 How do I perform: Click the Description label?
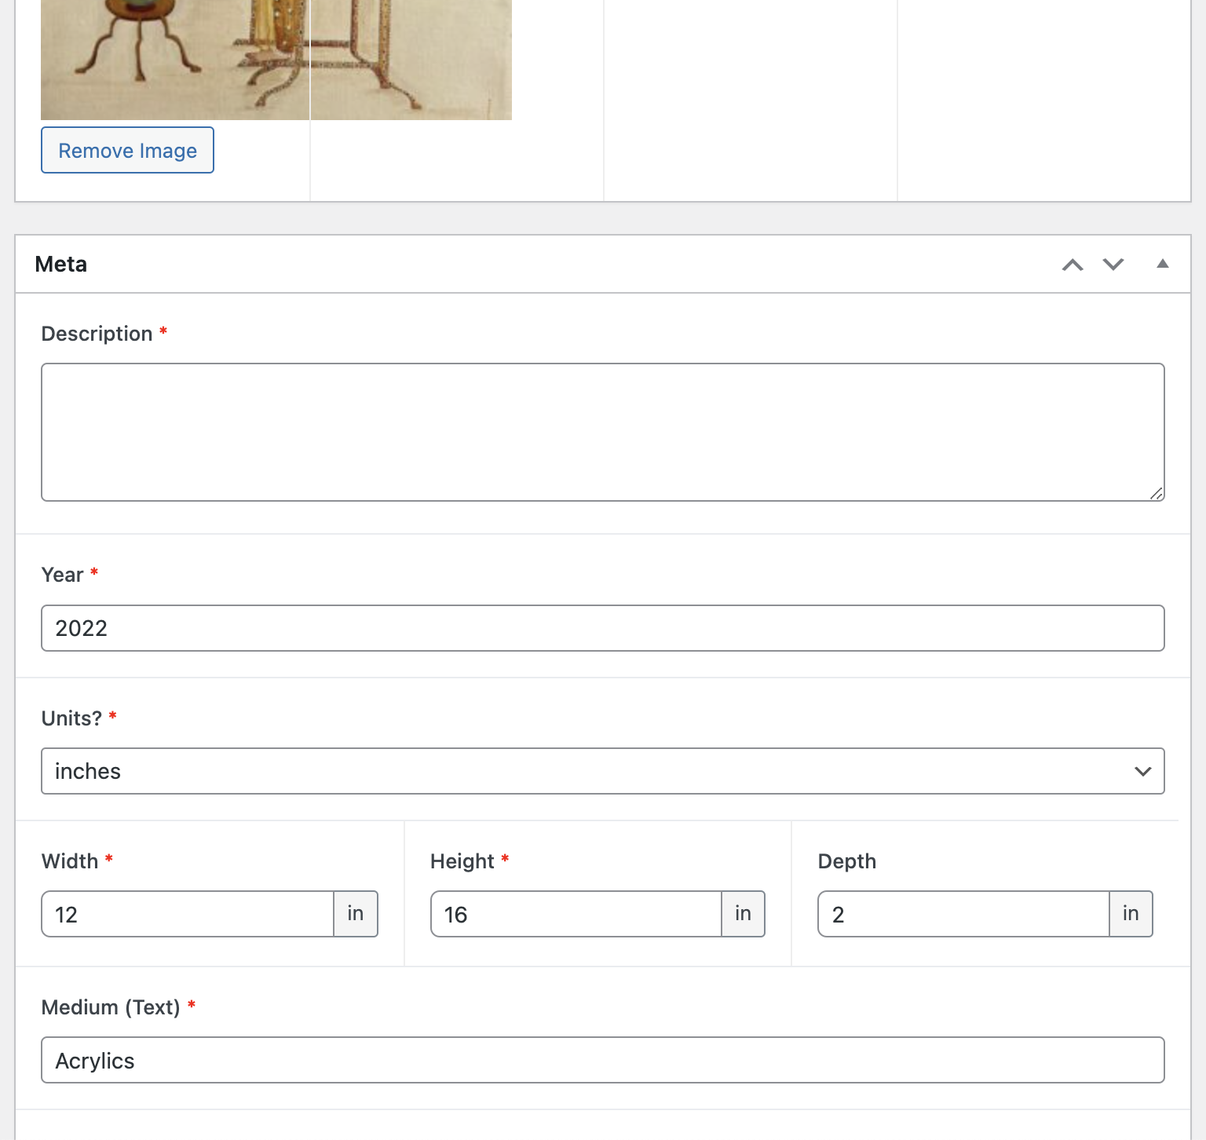[97, 334]
